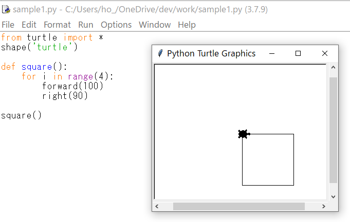Click the vertical scrollbar thumb in Turtle window
This screenshot has width=350, height=222.
coord(333,130)
